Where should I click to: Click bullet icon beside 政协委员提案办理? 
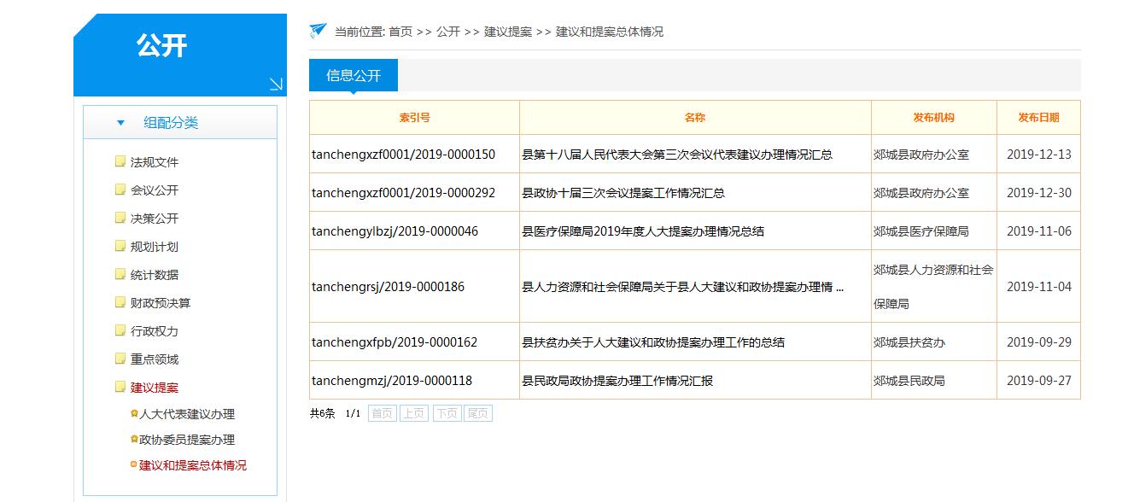pyautogui.click(x=134, y=440)
